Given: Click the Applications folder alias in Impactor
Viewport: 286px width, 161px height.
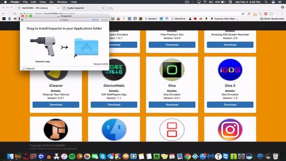Looking at the screenshot, I should tap(86, 47).
